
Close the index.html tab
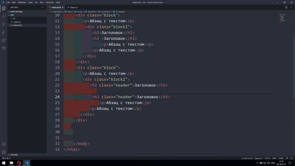[63, 7]
